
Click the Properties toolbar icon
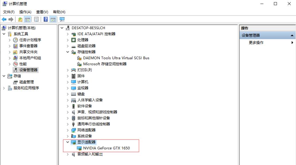click(36, 19)
